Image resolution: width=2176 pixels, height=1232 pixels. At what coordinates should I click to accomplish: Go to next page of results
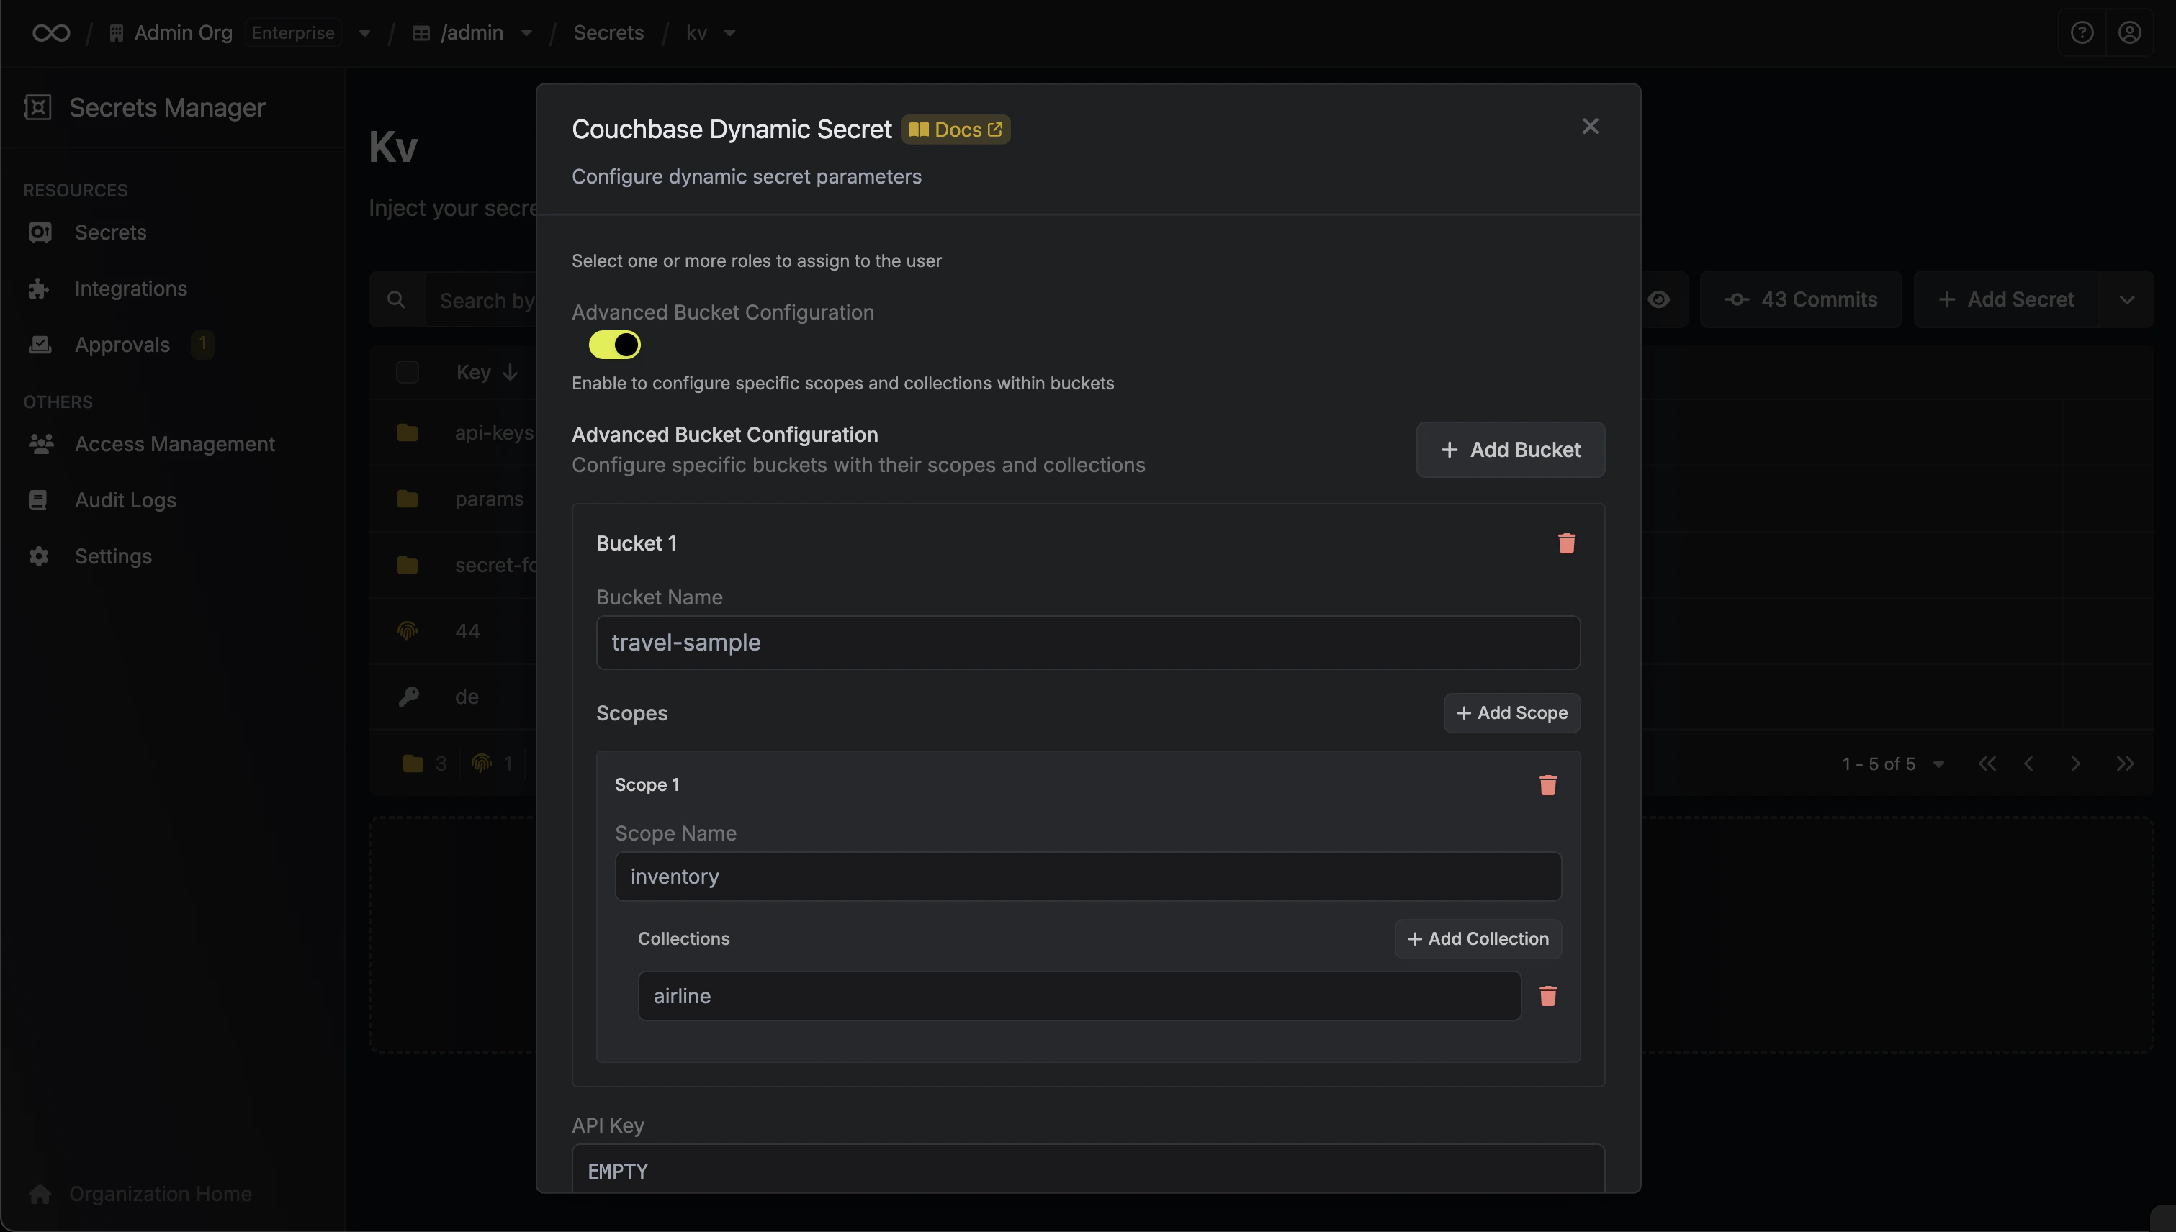pyautogui.click(x=2075, y=764)
